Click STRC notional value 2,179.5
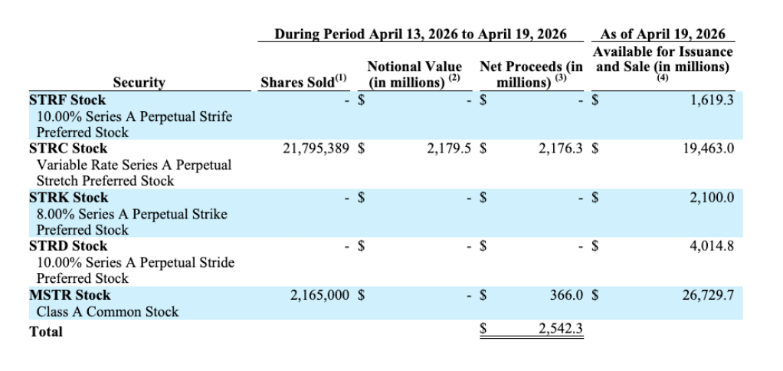Image resolution: width=783 pixels, height=371 pixels. [449, 148]
